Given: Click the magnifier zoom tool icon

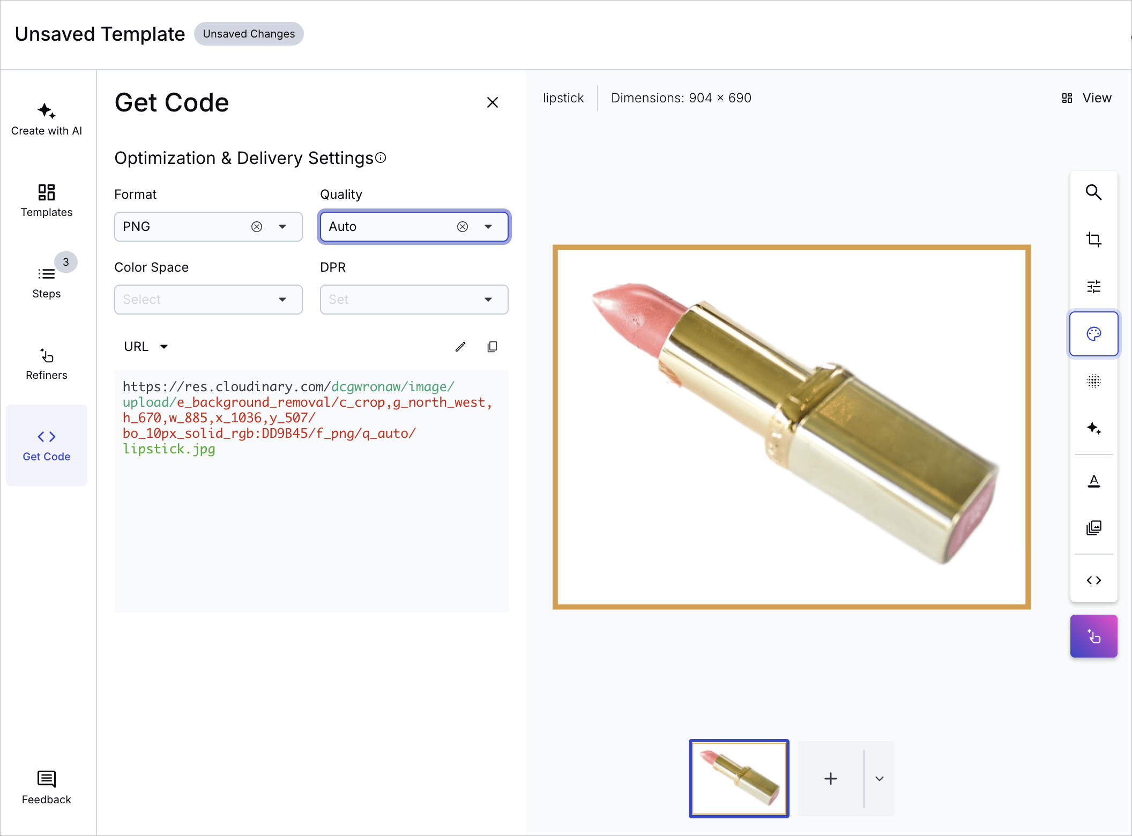Looking at the screenshot, I should 1093,192.
